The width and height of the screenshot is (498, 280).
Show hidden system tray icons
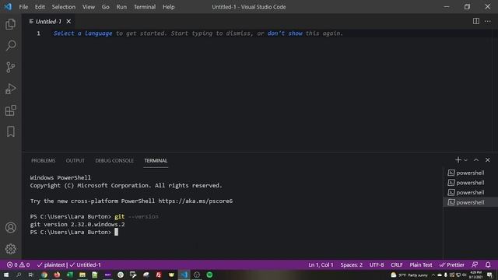click(433, 275)
